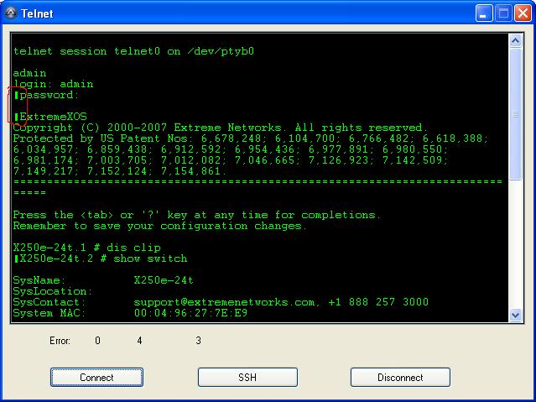Click the terminal scrollbar up arrow
Image resolution: width=536 pixels, height=402 pixels.
[515, 41]
